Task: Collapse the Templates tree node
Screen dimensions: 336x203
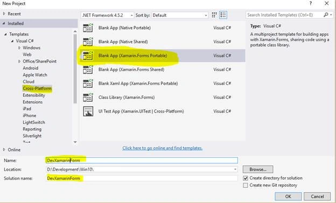Action: coord(5,34)
